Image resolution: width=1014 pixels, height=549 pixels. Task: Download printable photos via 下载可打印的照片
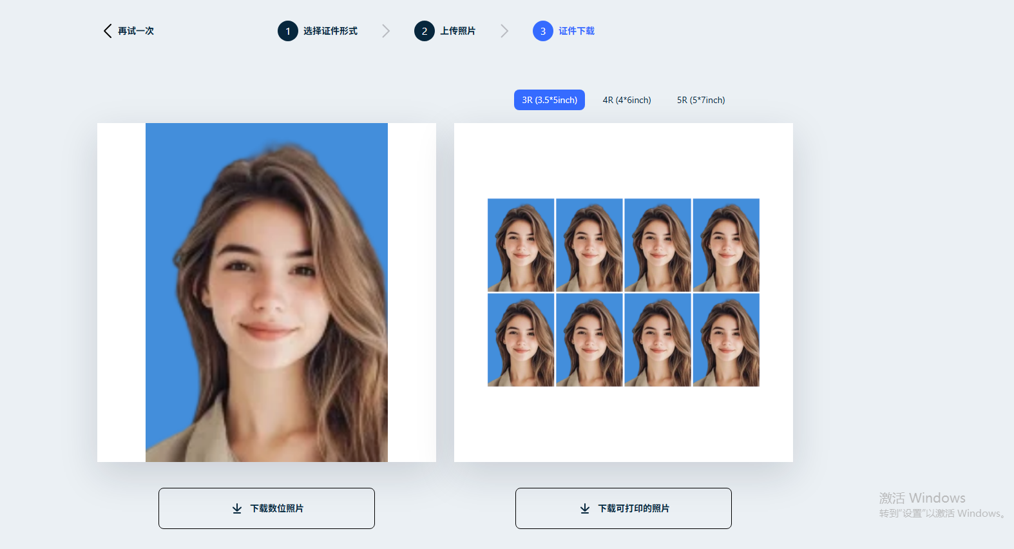624,508
